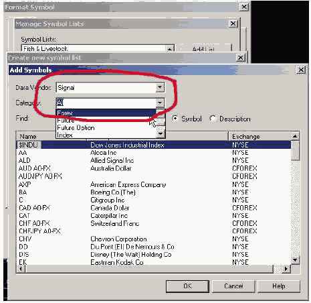Screen dimensions: 311x303
Task: Select the Description radio button
Action: click(213, 119)
